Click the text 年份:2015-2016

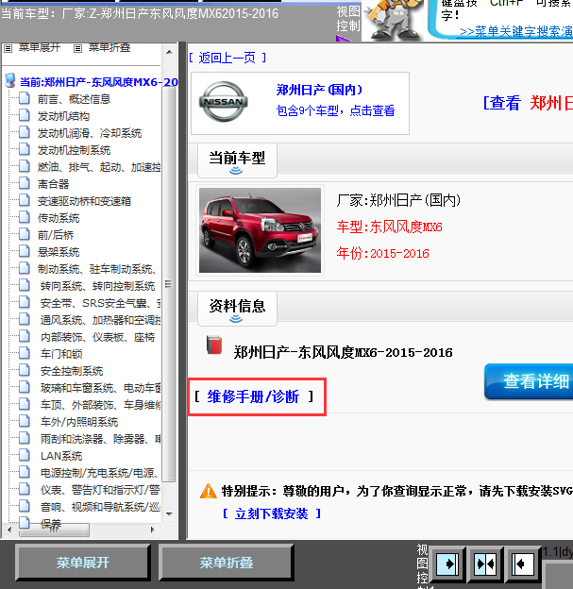coord(382,253)
